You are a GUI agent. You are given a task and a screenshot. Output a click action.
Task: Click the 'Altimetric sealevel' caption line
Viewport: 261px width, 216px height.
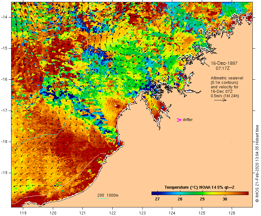(x=227, y=78)
